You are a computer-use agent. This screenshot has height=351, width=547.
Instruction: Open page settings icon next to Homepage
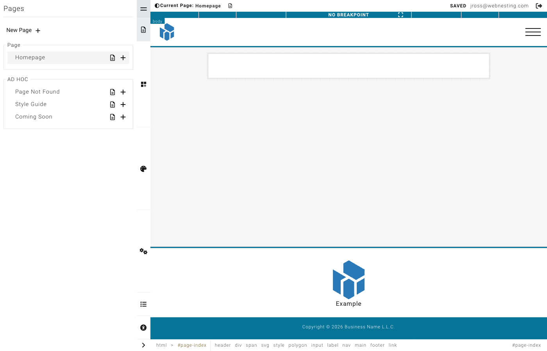pyautogui.click(x=113, y=57)
